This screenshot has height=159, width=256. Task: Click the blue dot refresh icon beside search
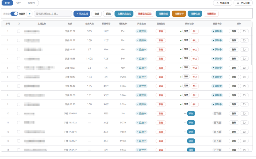click(x=29, y=14)
